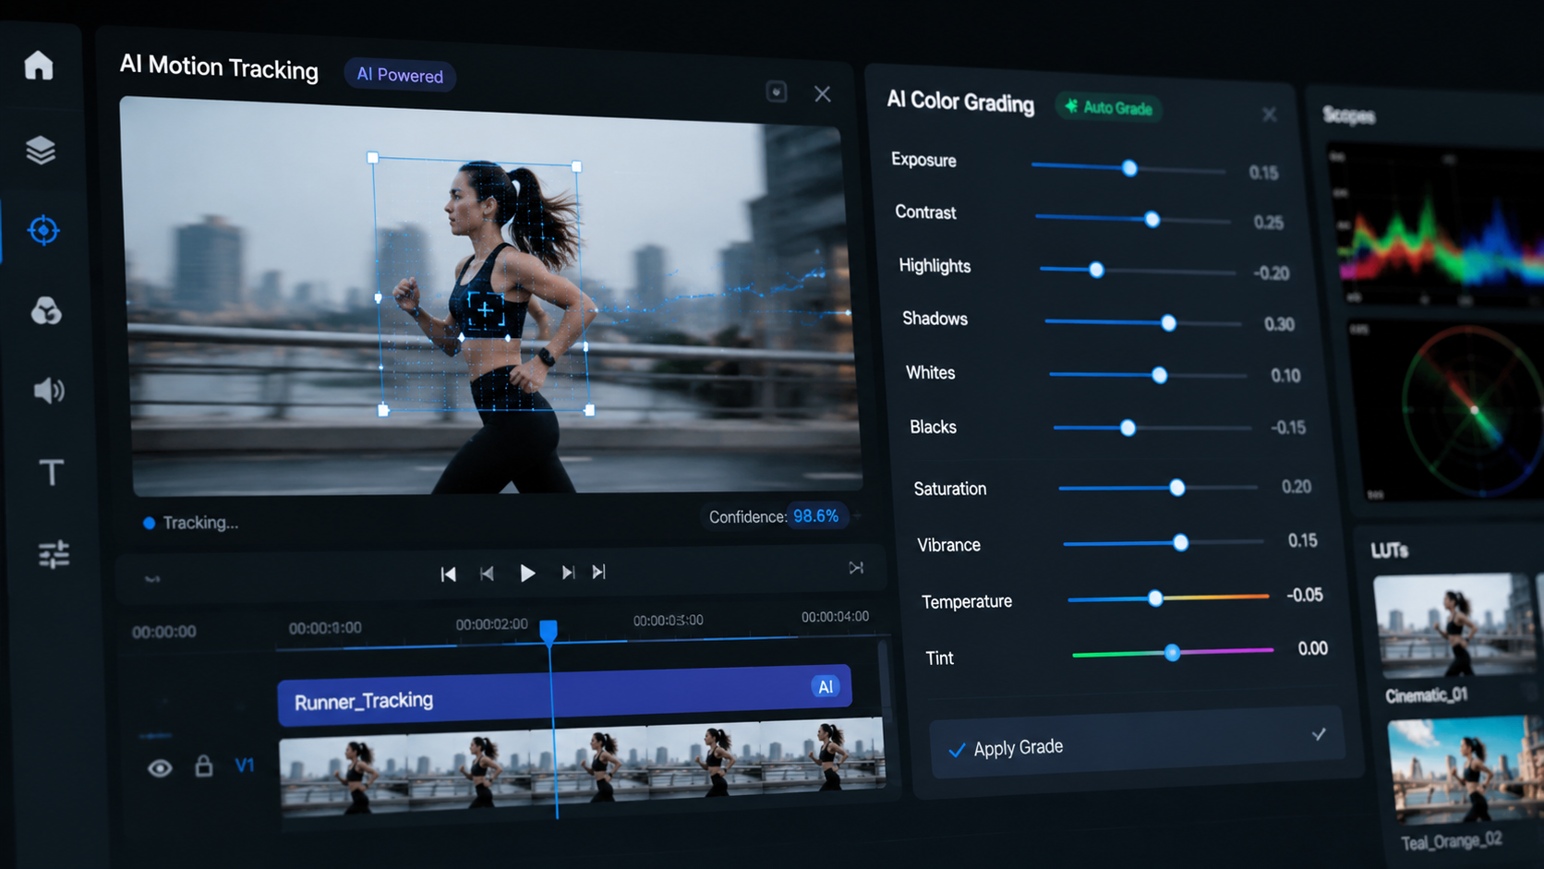Adjust the Temperature slider handle
The width and height of the screenshot is (1544, 869).
(x=1155, y=598)
